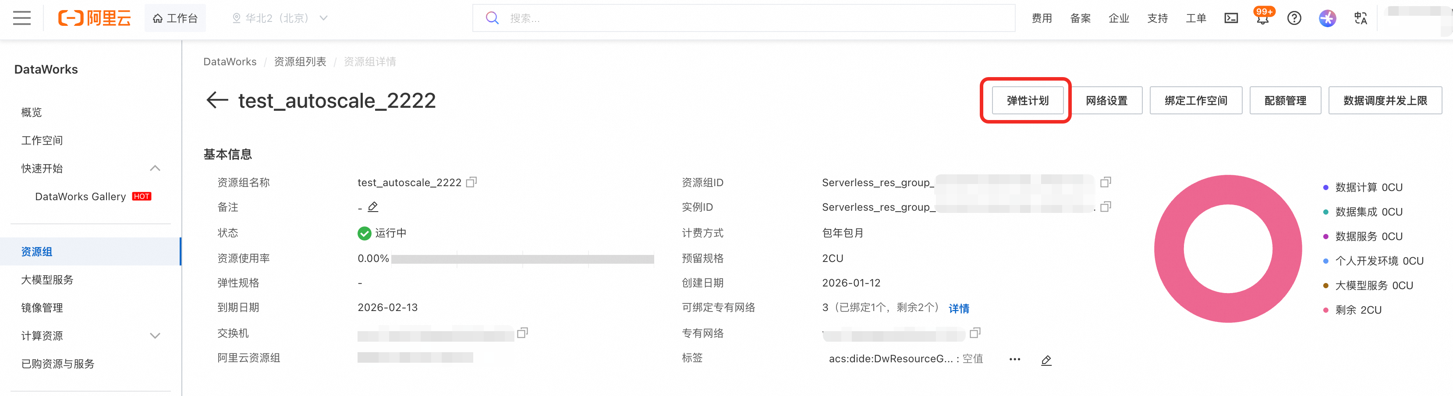Open the hamburger navigation menu
The width and height of the screenshot is (1453, 396).
click(x=22, y=18)
